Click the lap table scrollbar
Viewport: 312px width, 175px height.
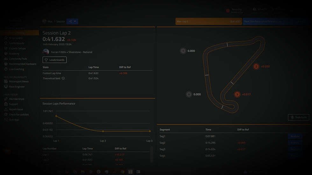click(x=152, y=155)
